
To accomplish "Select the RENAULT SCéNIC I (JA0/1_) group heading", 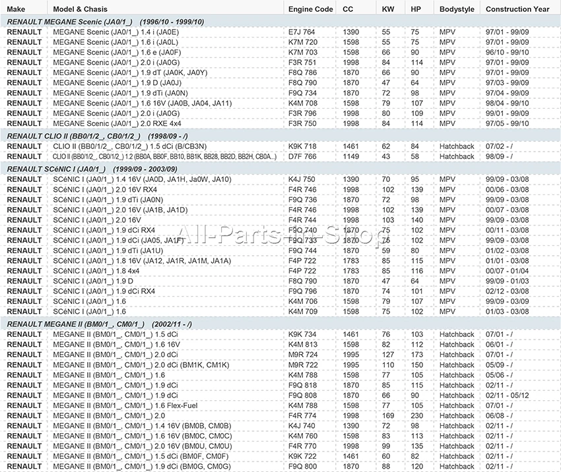I will [x=280, y=169].
